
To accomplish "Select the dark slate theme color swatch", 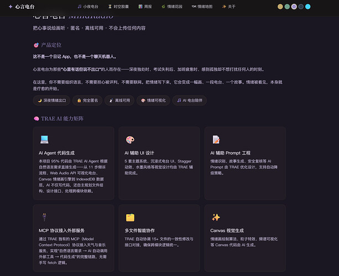I will pyautogui.click(x=301, y=7).
